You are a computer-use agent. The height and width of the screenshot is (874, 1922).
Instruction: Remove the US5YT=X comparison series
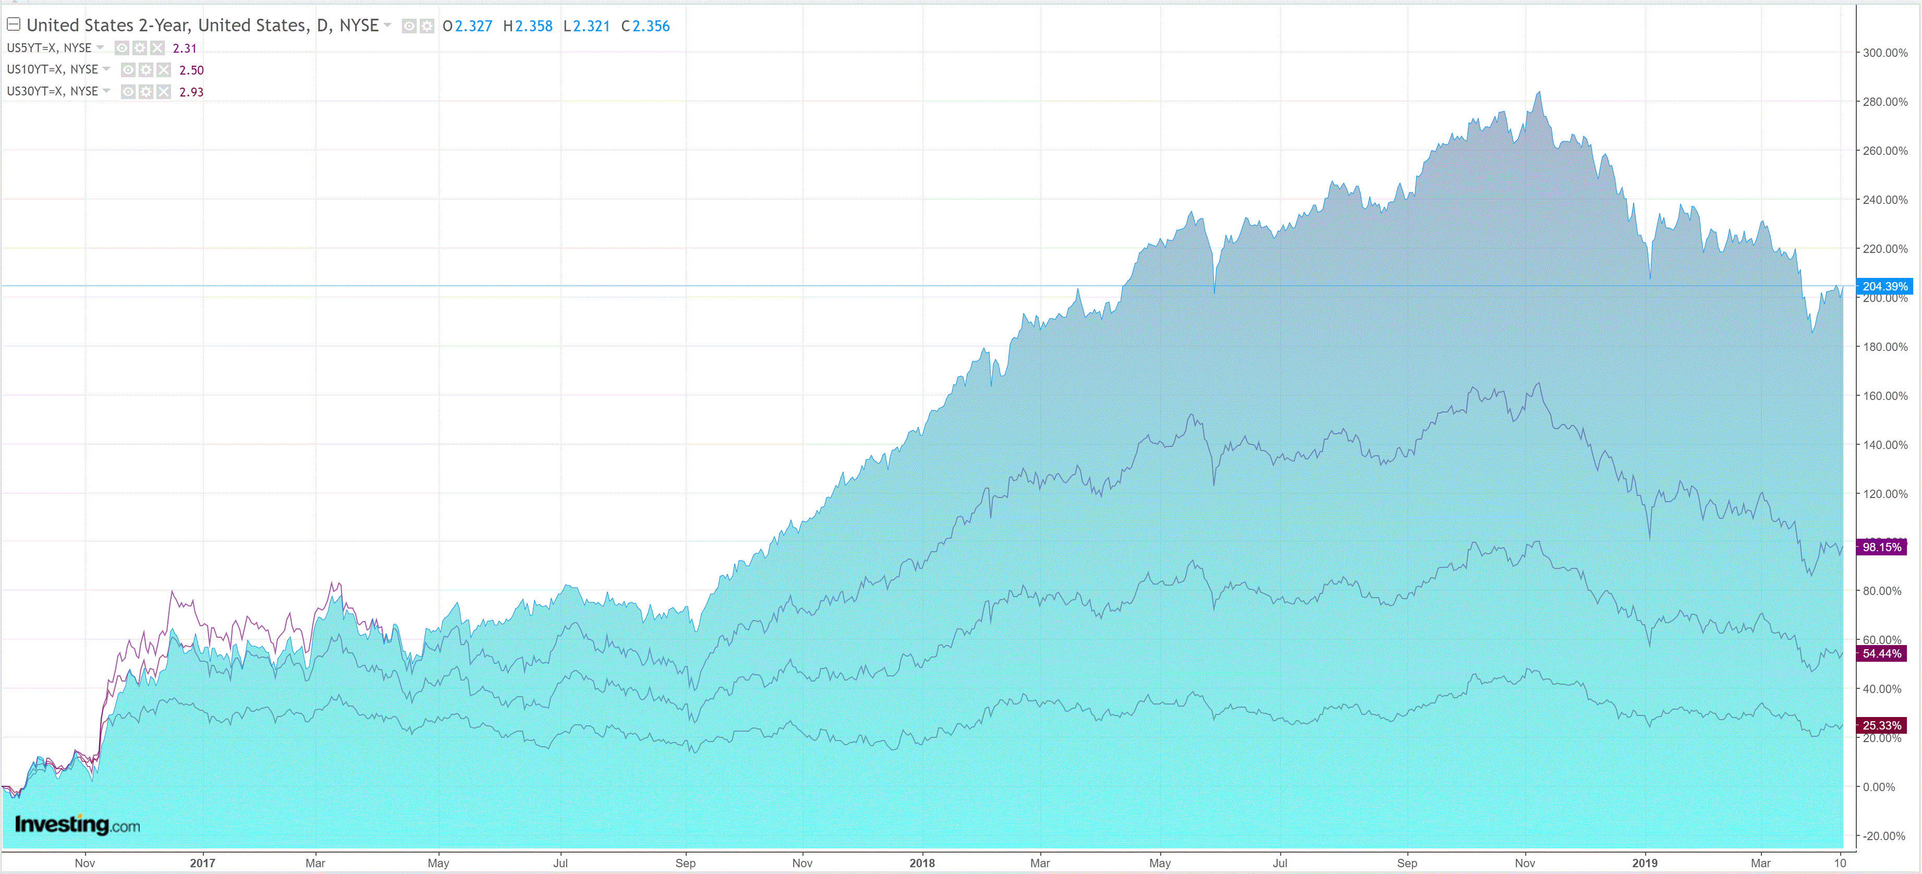[x=157, y=48]
